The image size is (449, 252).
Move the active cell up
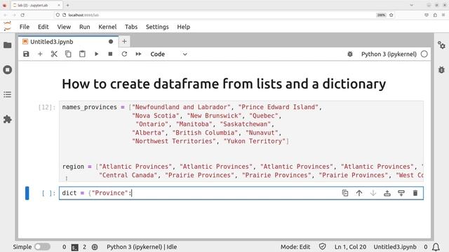coord(359,193)
